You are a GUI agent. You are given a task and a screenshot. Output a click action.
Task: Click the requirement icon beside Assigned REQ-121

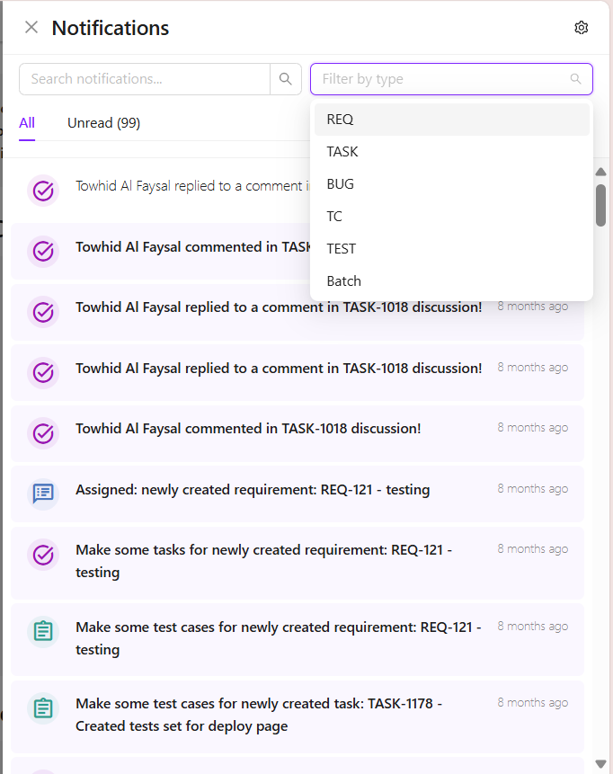pos(43,492)
